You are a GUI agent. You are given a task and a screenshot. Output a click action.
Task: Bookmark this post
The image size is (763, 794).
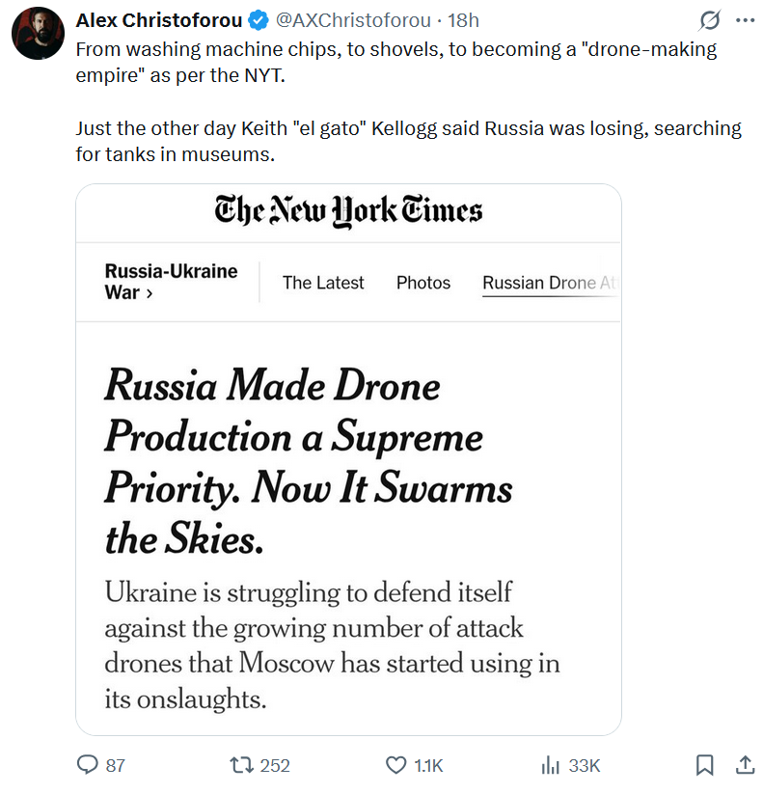[704, 765]
